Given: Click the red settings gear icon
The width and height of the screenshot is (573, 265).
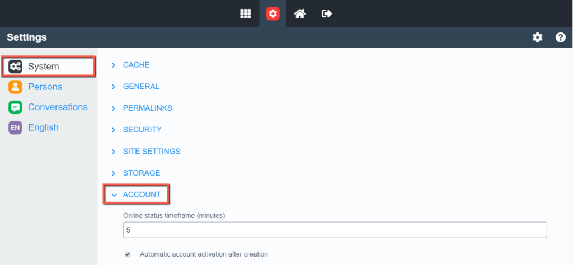Looking at the screenshot, I should pyautogui.click(x=273, y=14).
